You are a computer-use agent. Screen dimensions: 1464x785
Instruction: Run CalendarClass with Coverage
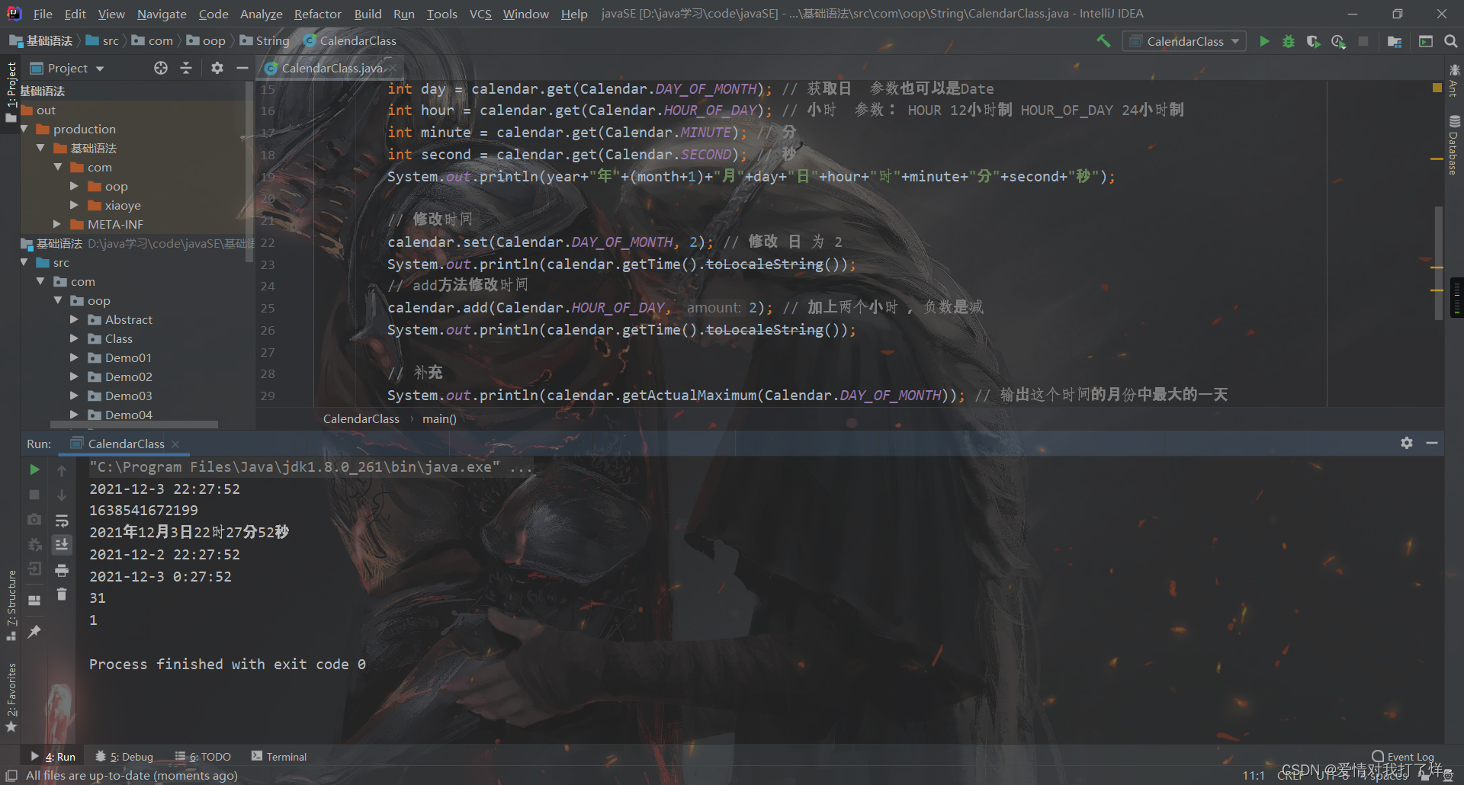pos(1314,41)
